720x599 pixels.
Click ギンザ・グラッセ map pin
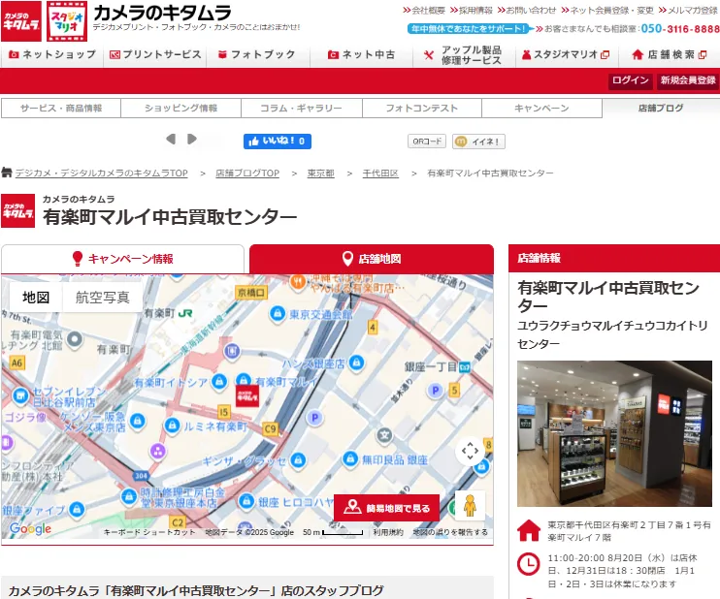click(298, 459)
